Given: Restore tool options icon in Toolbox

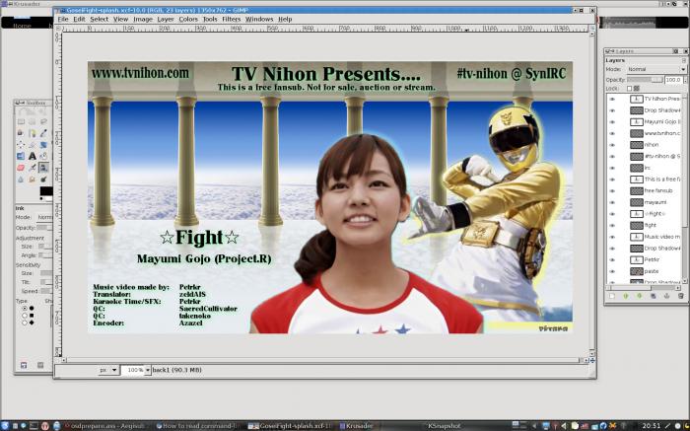Looking at the screenshot, I should tap(40, 365).
